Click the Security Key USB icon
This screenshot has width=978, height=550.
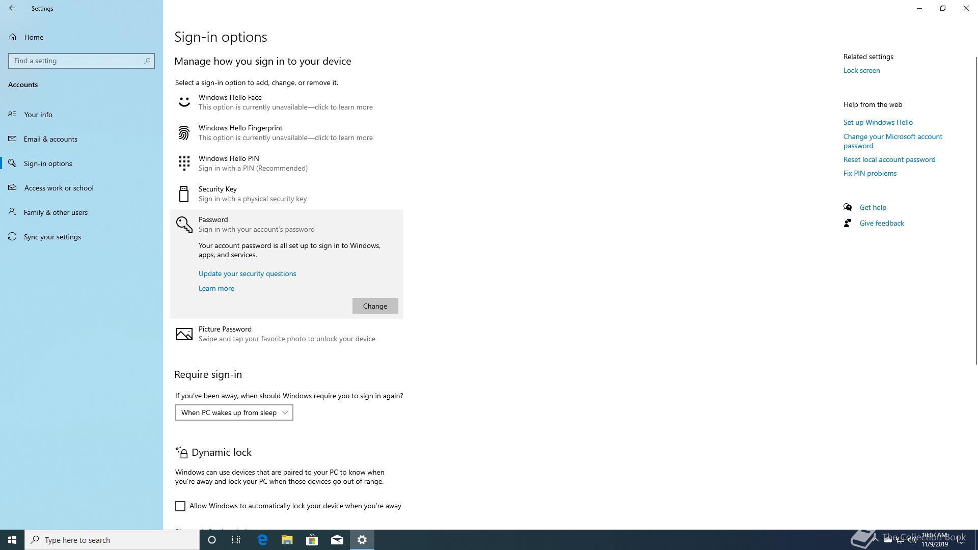(x=184, y=194)
